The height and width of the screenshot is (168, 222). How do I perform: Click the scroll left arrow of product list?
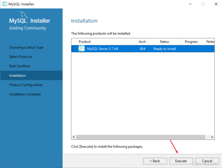(x=74, y=137)
